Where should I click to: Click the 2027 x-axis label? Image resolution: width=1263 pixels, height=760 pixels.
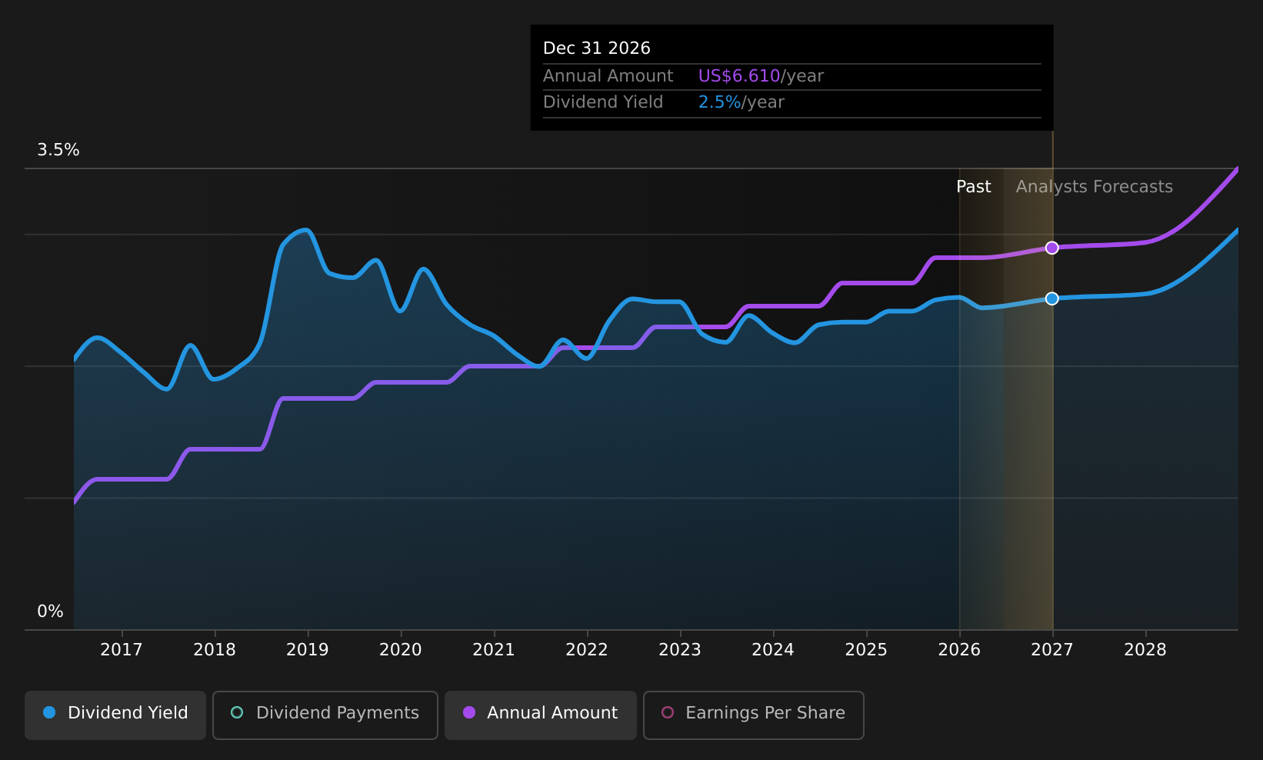tap(1052, 650)
